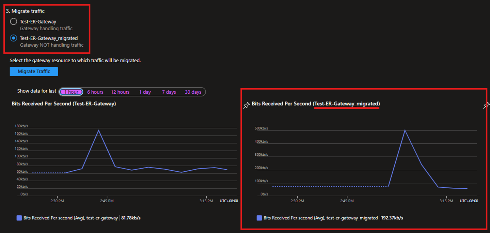Show data for last 30 days

tap(193, 92)
